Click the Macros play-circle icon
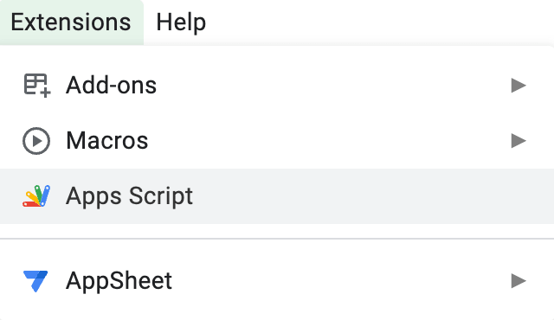 pos(36,141)
